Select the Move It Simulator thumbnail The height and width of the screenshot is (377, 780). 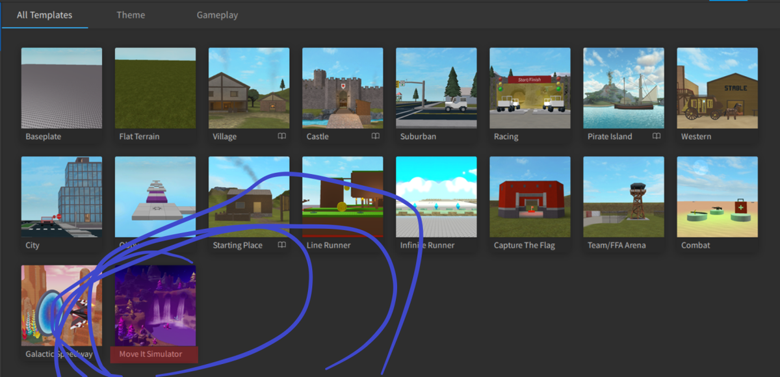(x=155, y=305)
